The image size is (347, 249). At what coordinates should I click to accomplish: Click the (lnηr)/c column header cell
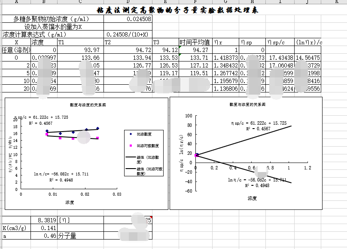coord(308,42)
